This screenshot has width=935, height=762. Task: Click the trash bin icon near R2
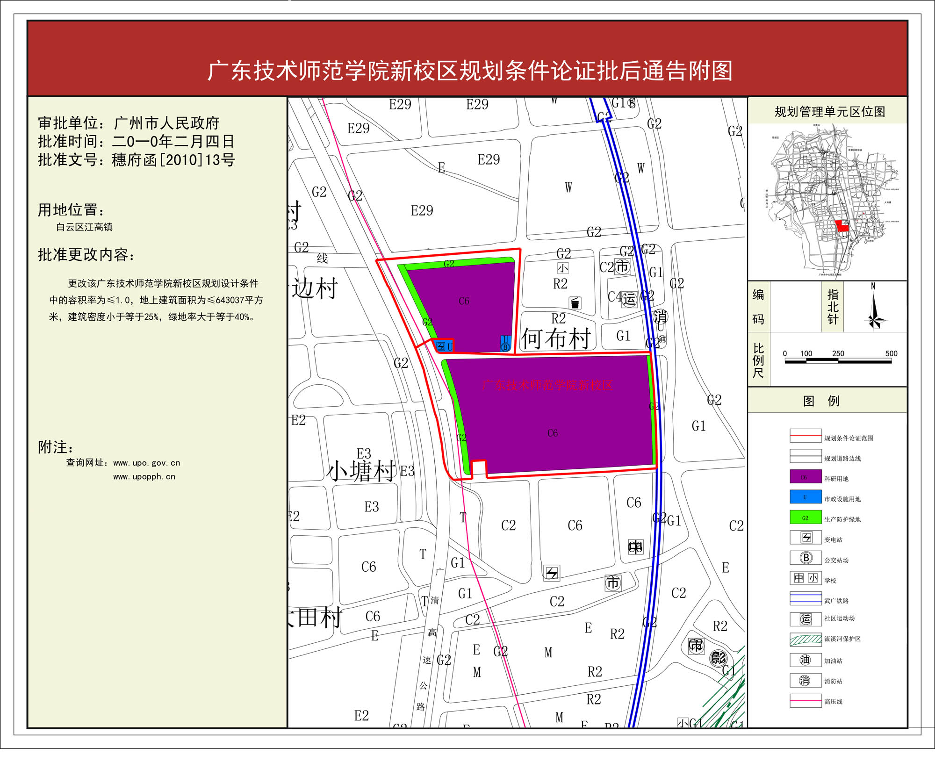[575, 303]
